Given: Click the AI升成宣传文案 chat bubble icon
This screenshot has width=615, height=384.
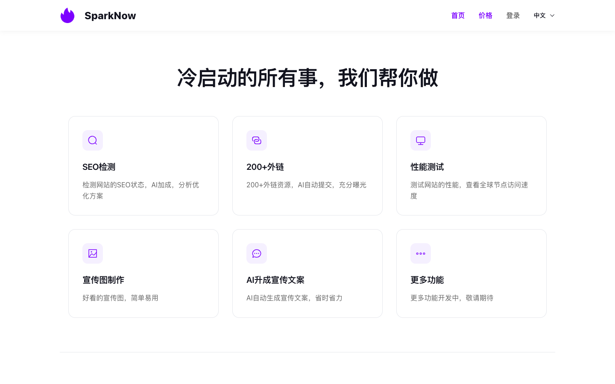Looking at the screenshot, I should pyautogui.click(x=257, y=253).
